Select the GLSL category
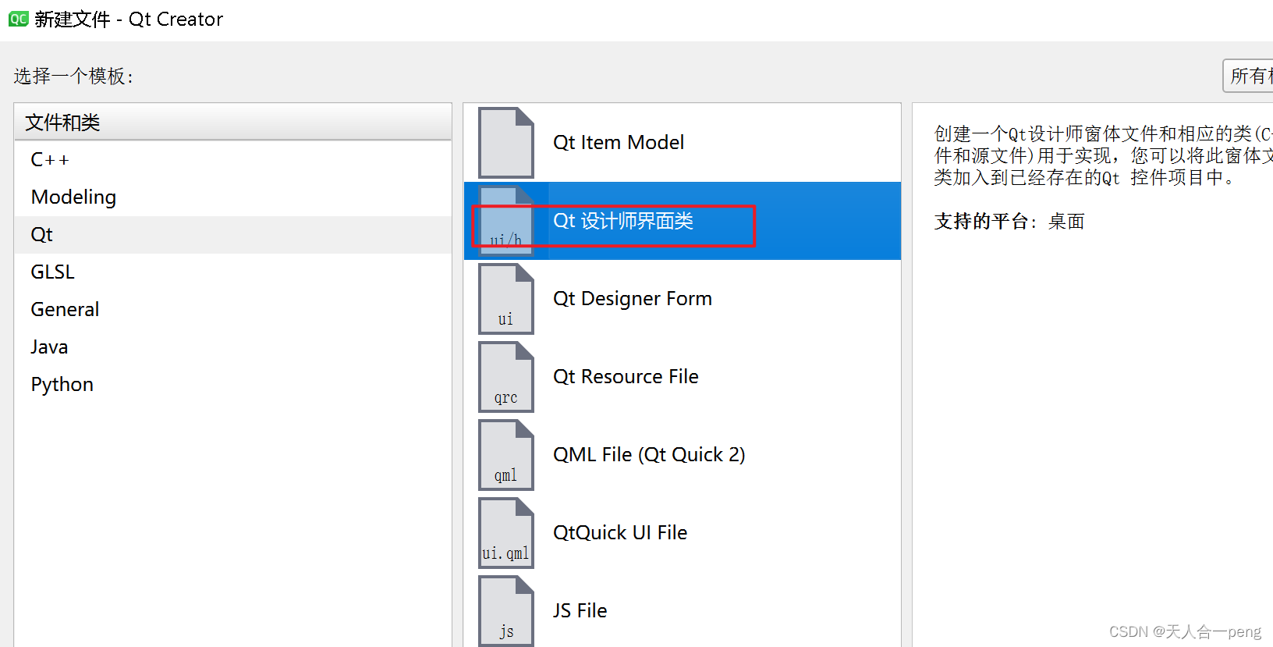1273x647 pixels. pos(232,272)
